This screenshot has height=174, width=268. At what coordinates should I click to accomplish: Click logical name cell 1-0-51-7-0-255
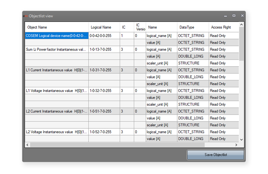(104, 111)
